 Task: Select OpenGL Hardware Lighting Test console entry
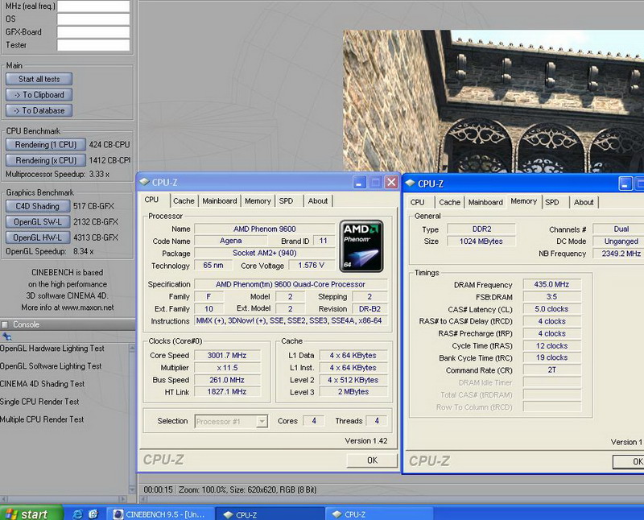[x=52, y=349]
